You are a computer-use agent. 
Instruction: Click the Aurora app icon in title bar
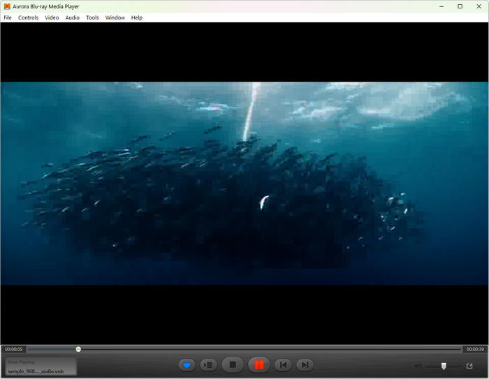6,6
